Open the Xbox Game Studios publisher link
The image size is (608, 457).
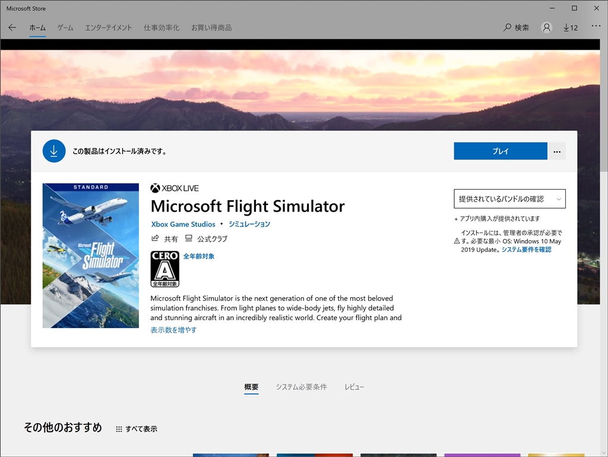pyautogui.click(x=183, y=224)
